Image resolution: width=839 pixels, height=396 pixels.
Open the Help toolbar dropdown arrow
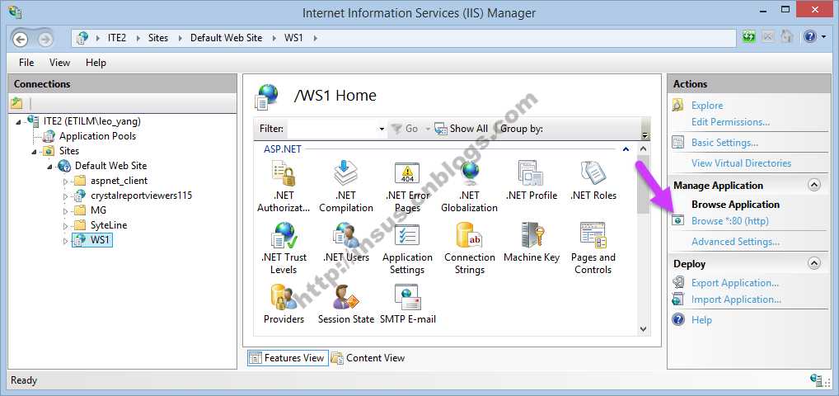pyautogui.click(x=823, y=37)
